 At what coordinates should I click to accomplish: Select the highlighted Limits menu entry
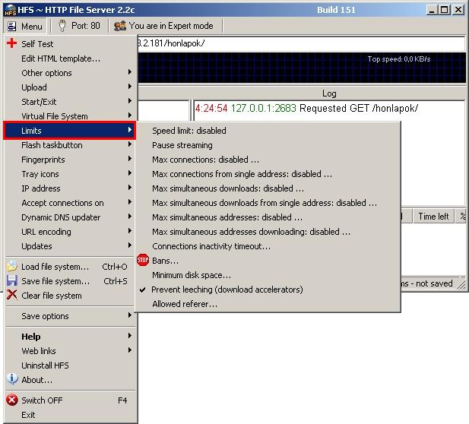point(69,131)
